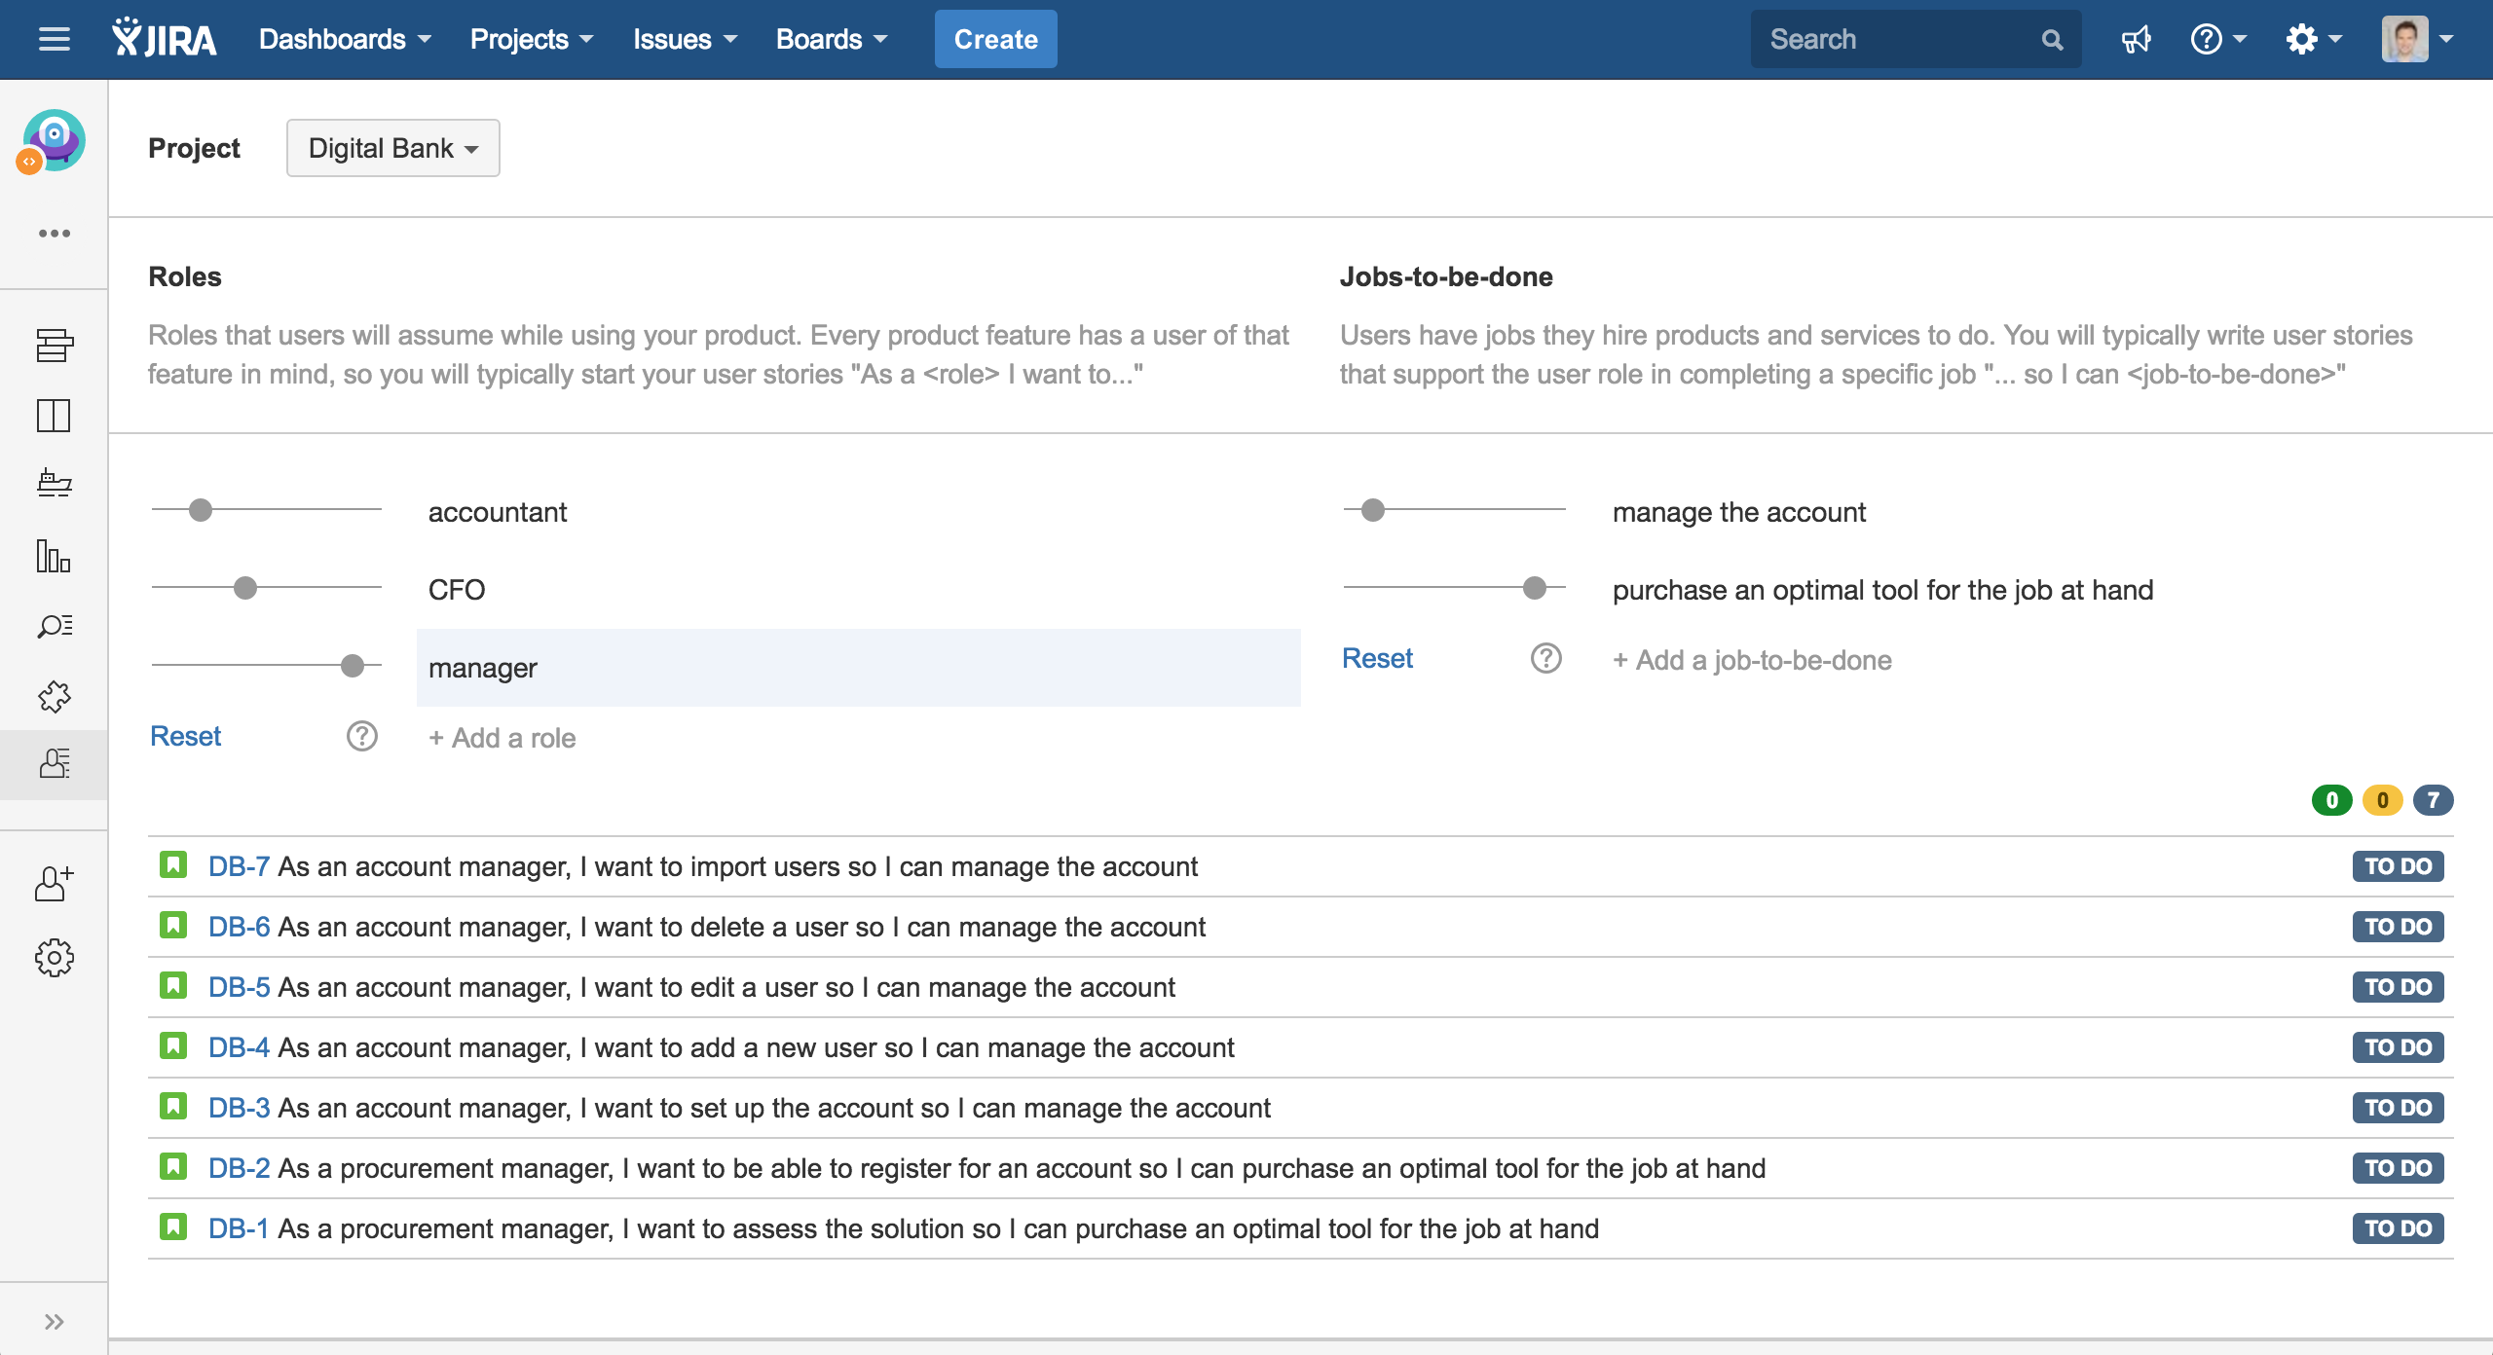Open the feedback megaphone icon
The image size is (2493, 1355).
pyautogui.click(x=2136, y=40)
